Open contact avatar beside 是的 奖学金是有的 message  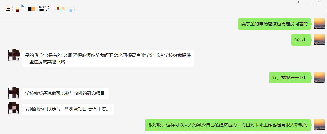coord(13,55)
